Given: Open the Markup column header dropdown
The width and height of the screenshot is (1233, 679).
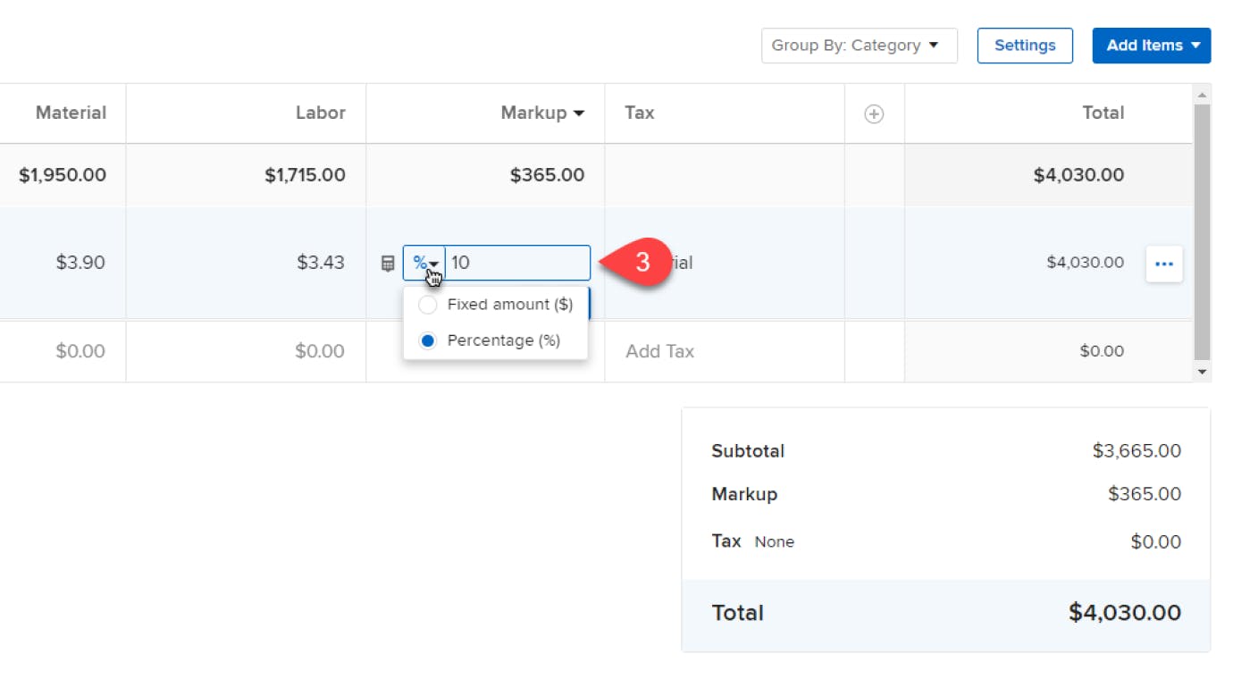Looking at the screenshot, I should (x=543, y=113).
